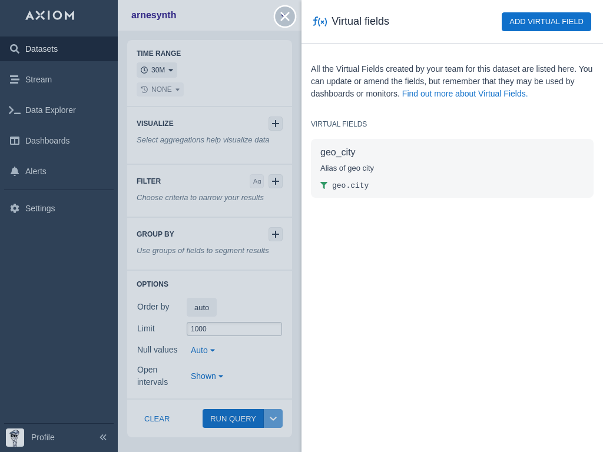Click the plus icon in Filter section

tap(276, 181)
